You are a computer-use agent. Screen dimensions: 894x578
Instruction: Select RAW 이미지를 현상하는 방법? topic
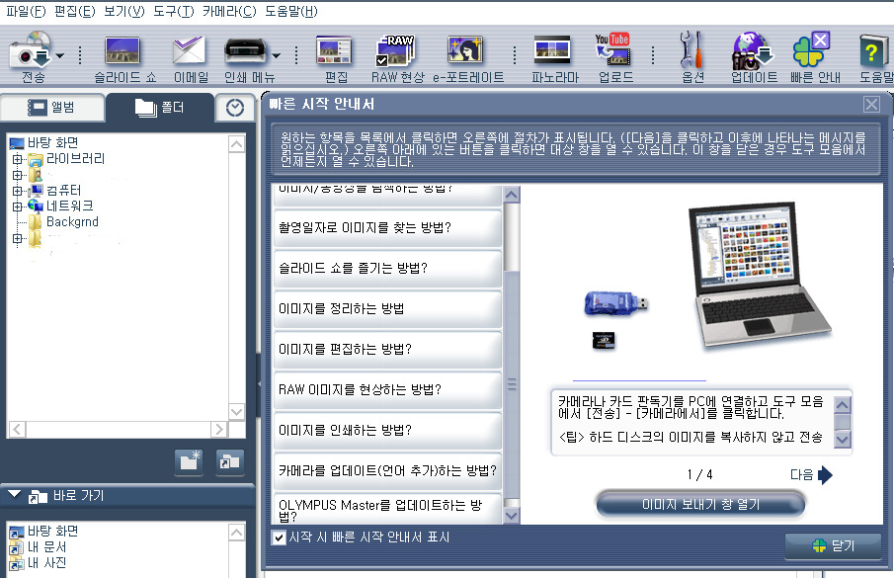[387, 389]
